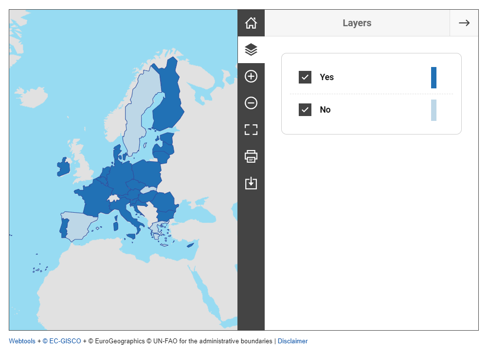Screen dimensions: 489x353
Task: Open the Disclaimer link
Action: 292,341
